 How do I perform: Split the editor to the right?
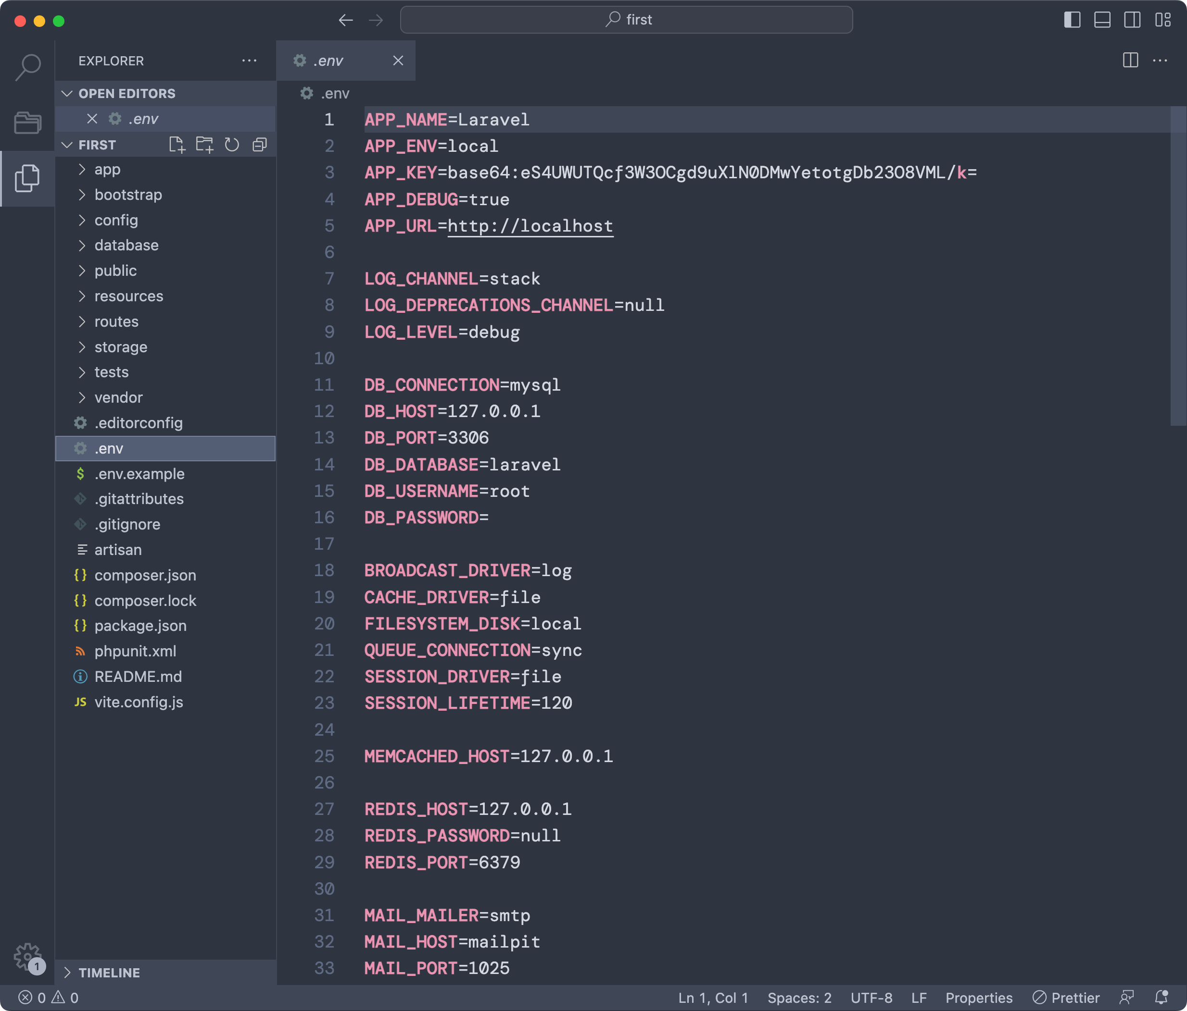click(x=1130, y=61)
